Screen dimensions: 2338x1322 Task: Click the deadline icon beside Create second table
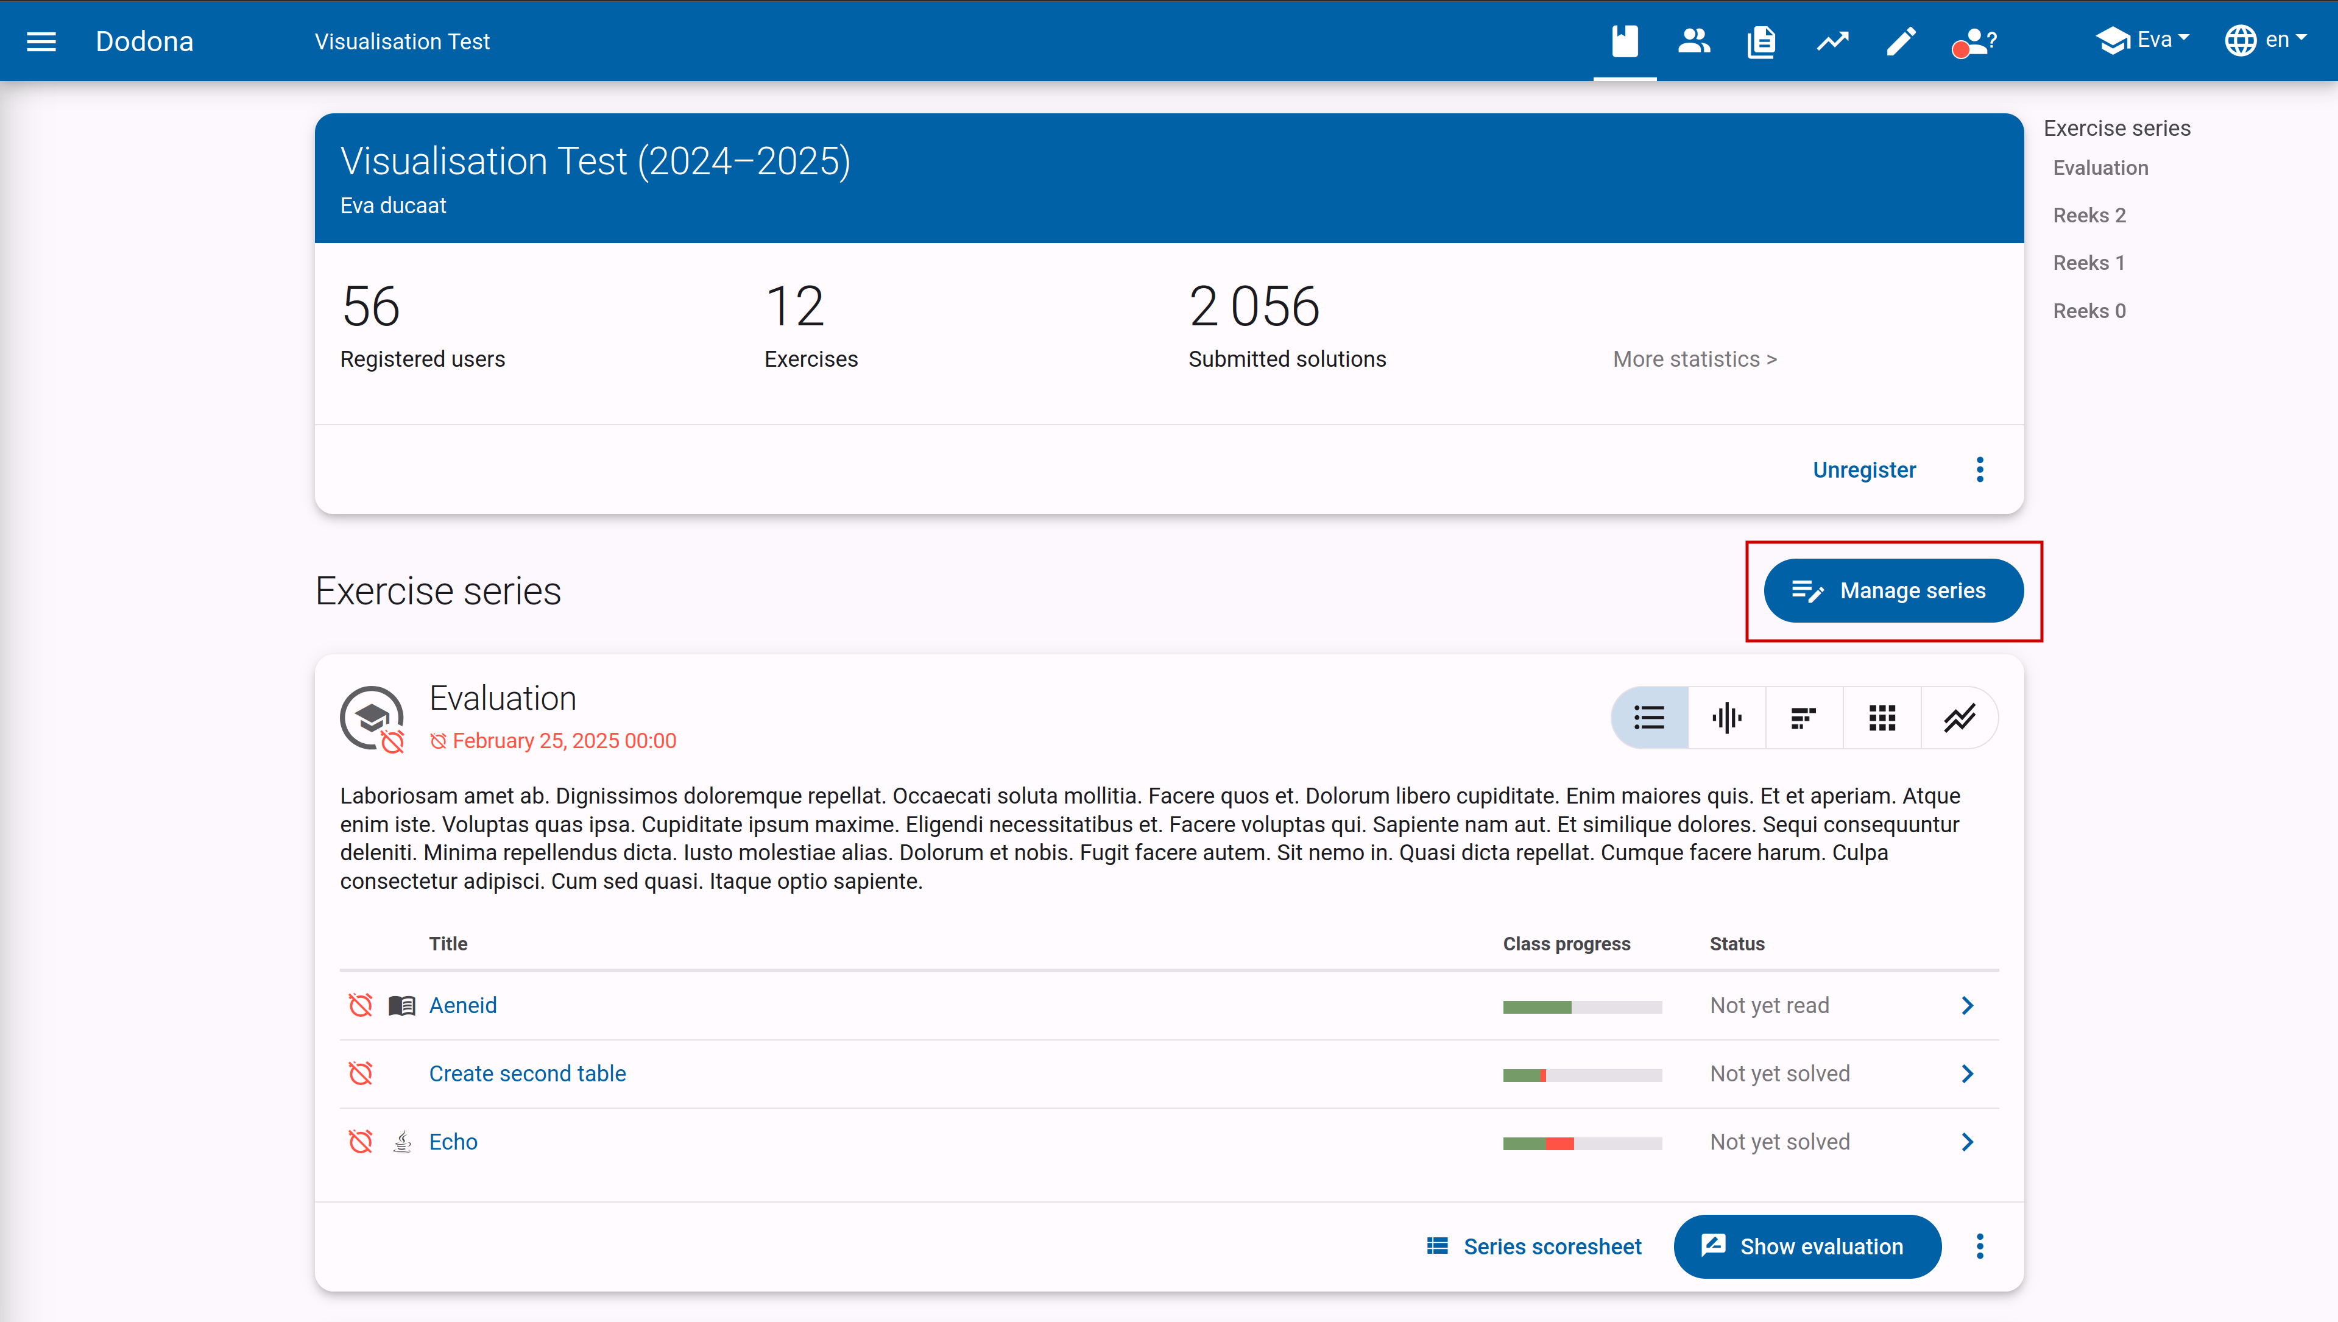360,1073
